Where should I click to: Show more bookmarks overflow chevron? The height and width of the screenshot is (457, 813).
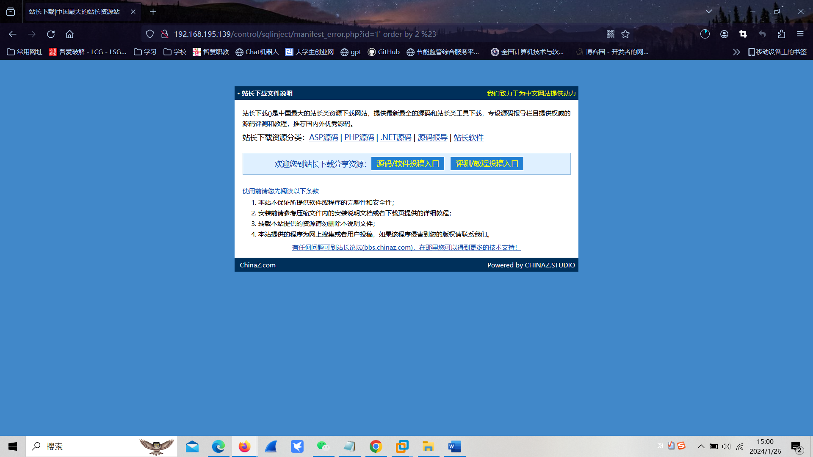pyautogui.click(x=736, y=52)
